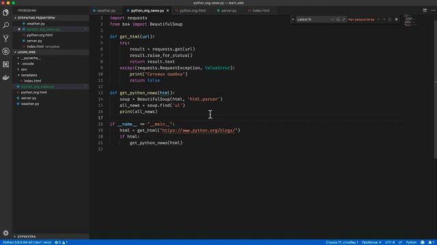Click the 'get_python_news' function name on line 13

[x=139, y=93]
